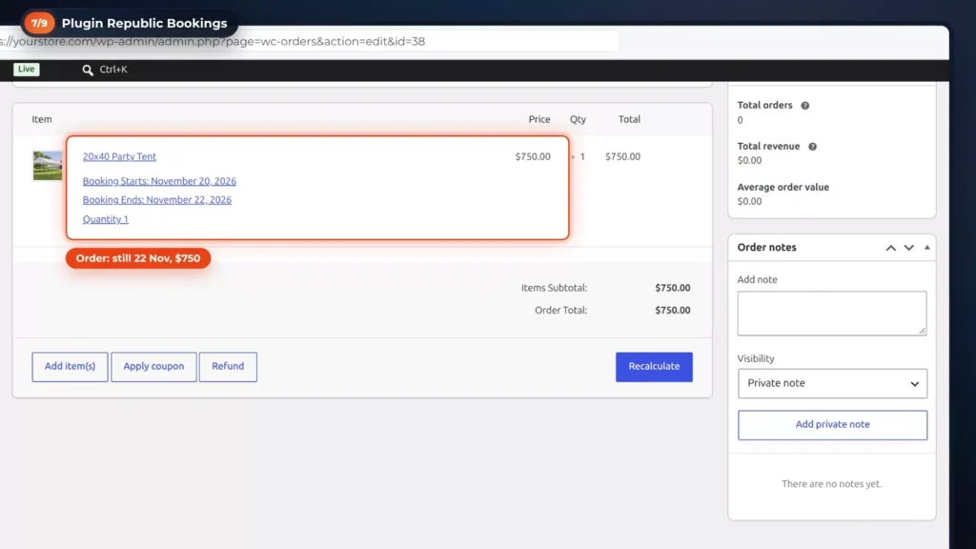Move Order notes panel up
Viewport: 976px width, 549px height.
[891, 248]
